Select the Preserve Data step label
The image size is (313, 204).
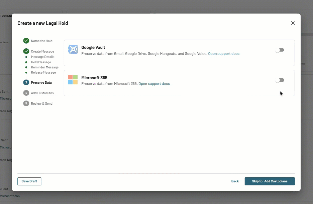[x=41, y=83]
